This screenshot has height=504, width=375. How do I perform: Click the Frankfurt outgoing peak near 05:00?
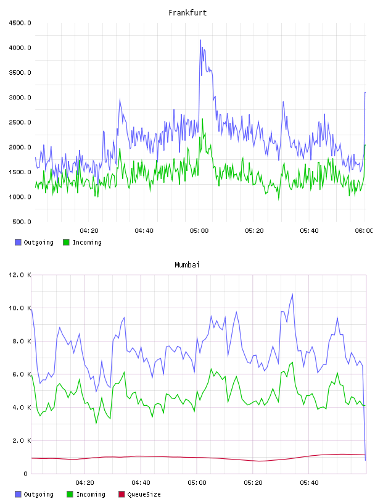tap(200, 41)
